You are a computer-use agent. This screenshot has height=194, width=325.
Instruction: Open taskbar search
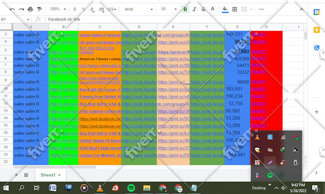click(x=22, y=188)
